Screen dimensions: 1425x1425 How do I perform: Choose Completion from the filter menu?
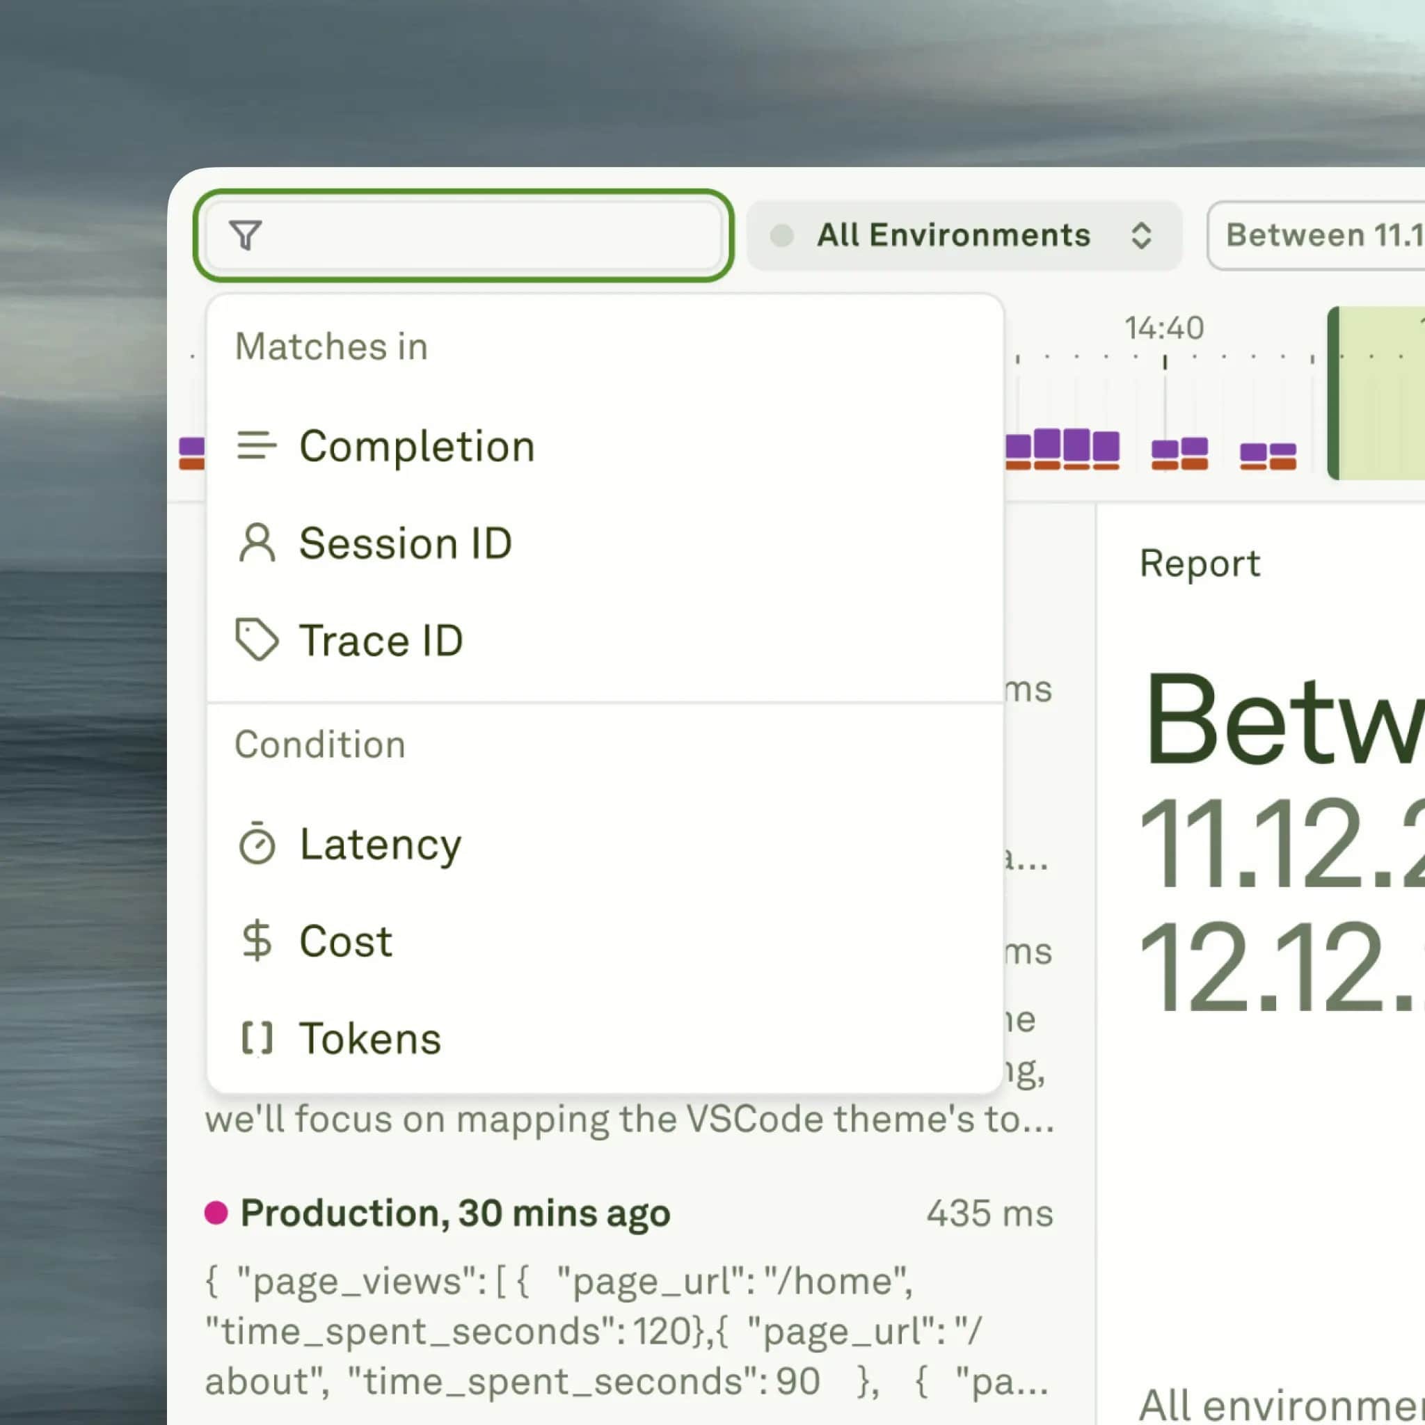(x=417, y=446)
